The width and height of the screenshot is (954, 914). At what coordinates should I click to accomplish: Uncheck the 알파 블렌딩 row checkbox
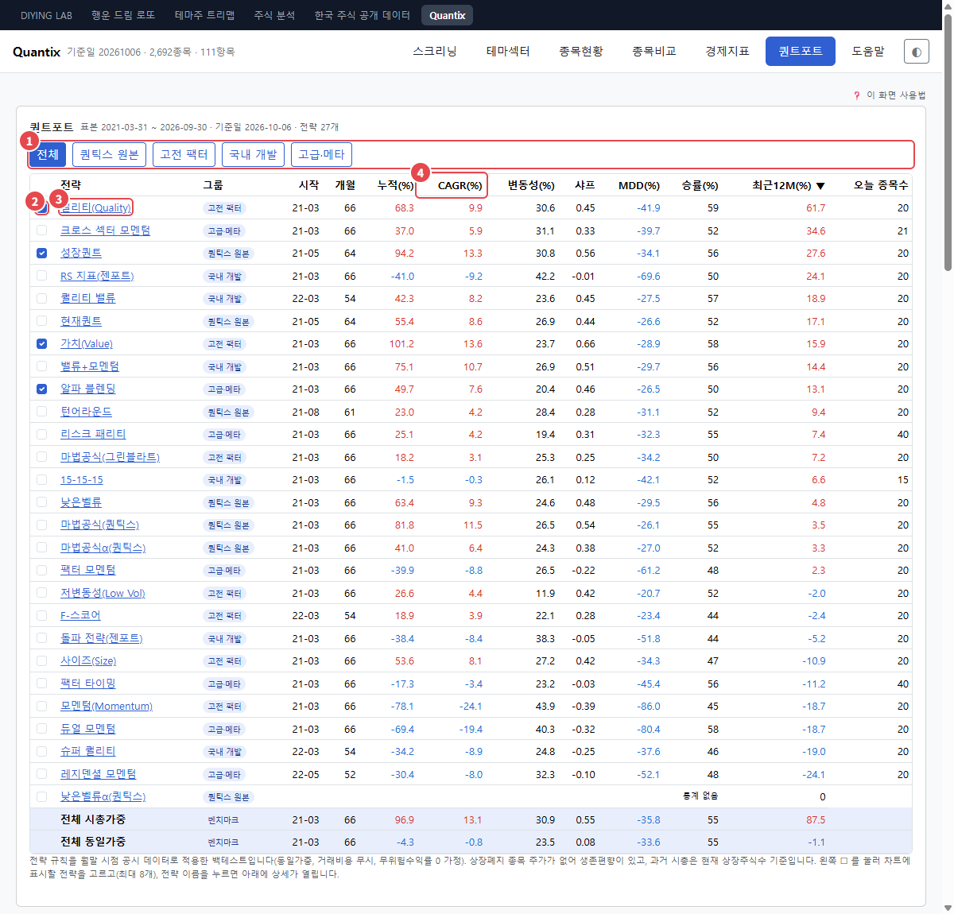pyautogui.click(x=41, y=389)
